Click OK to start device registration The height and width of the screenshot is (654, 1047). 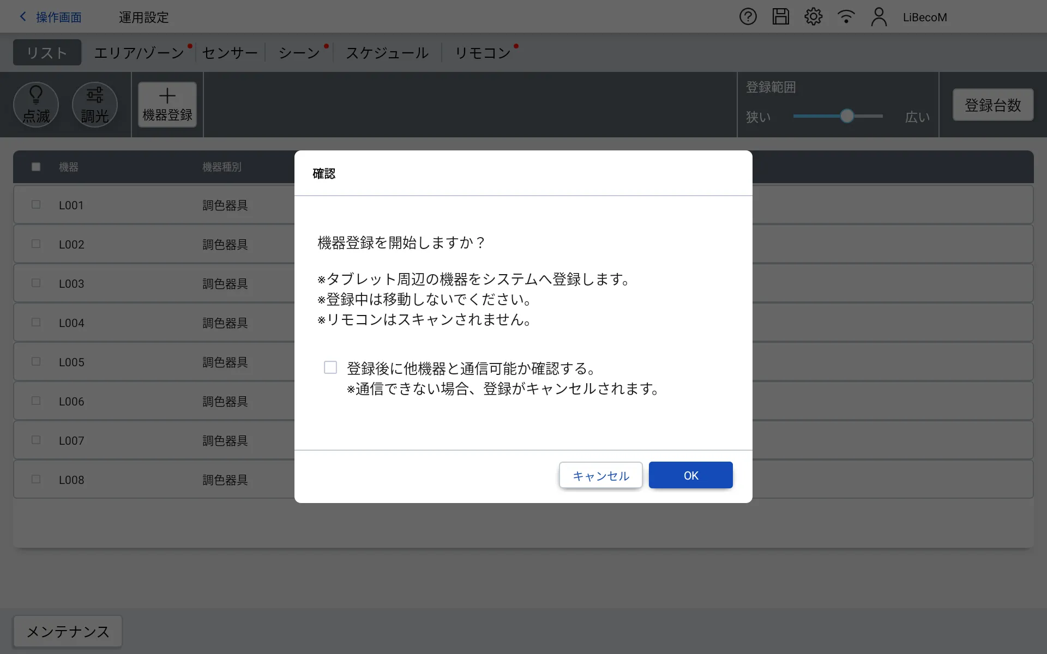(x=690, y=475)
